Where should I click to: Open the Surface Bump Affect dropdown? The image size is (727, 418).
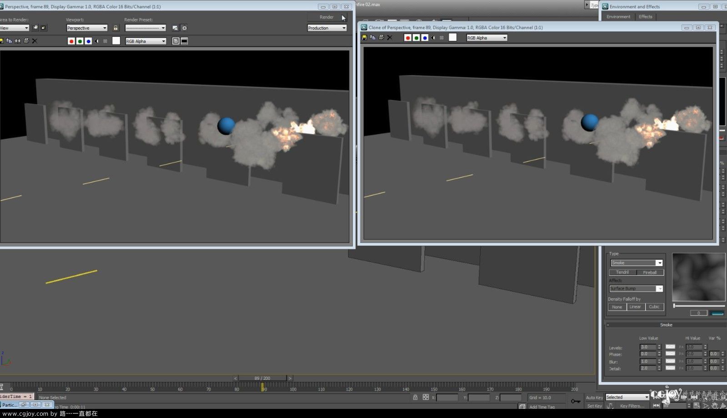coord(636,289)
